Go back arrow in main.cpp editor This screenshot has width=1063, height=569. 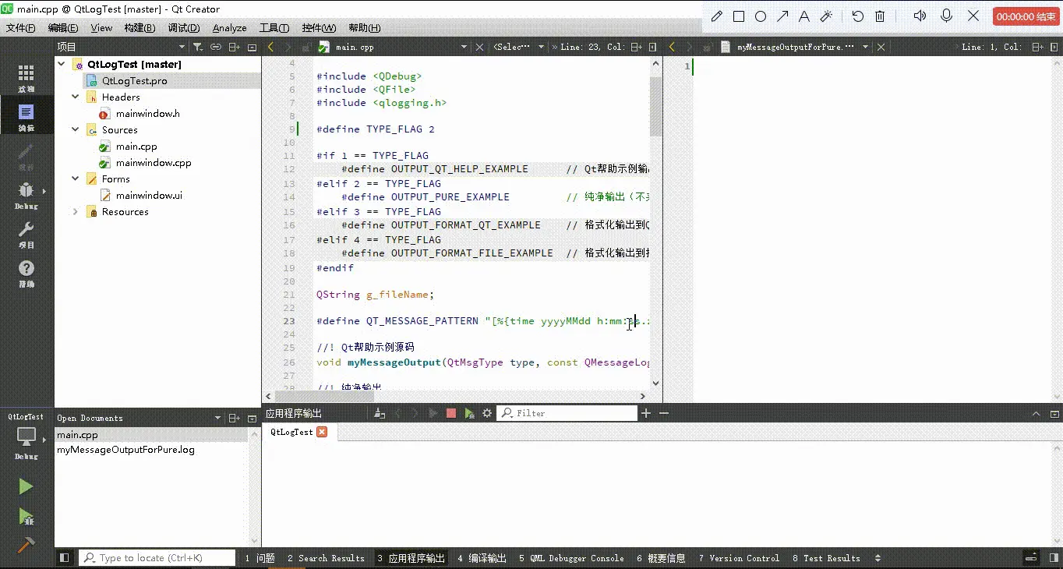pos(270,47)
